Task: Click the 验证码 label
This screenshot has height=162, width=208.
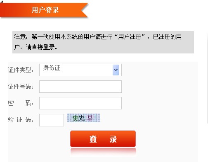Action: pyautogui.click(x=21, y=120)
